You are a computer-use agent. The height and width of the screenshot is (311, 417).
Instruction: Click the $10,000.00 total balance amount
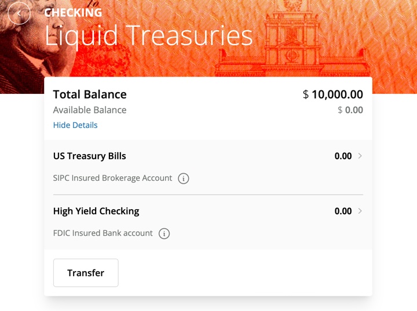coord(333,94)
